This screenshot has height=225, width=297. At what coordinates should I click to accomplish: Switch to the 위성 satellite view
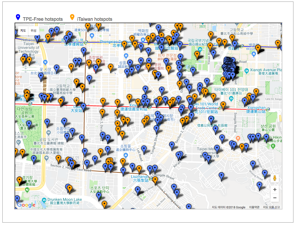pyautogui.click(x=34, y=31)
